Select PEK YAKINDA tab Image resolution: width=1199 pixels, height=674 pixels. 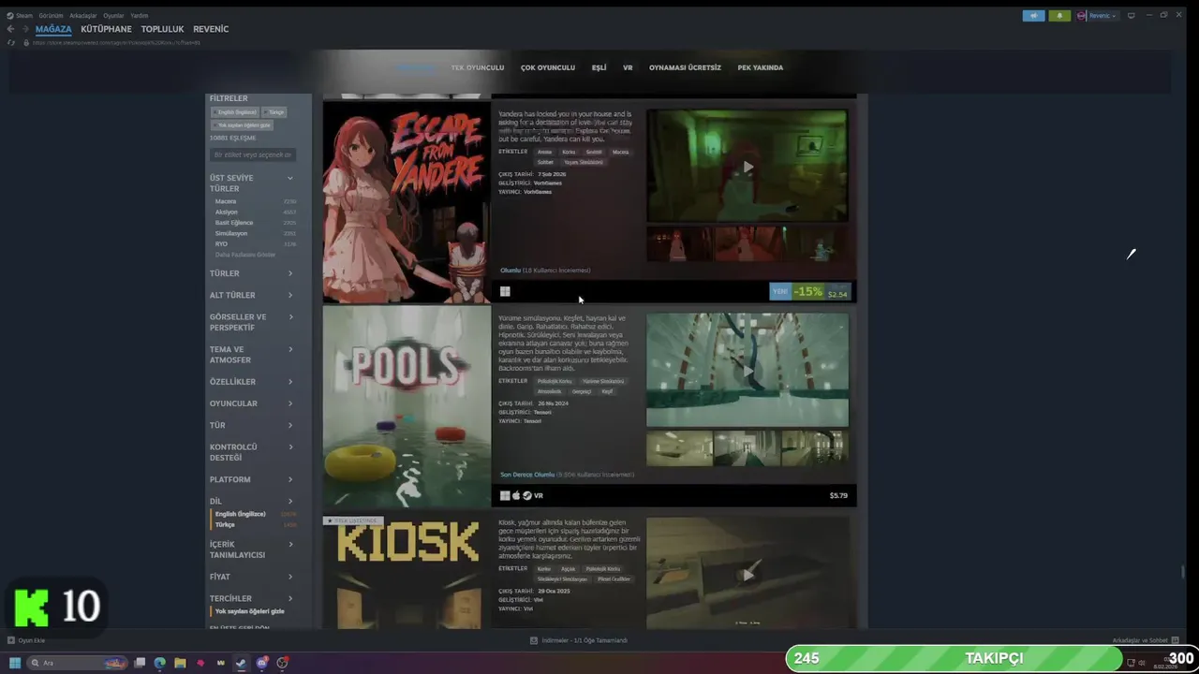coord(761,67)
